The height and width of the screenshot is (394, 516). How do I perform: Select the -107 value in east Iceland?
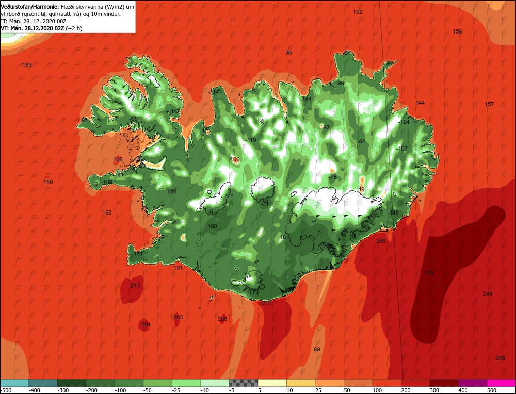point(401,149)
